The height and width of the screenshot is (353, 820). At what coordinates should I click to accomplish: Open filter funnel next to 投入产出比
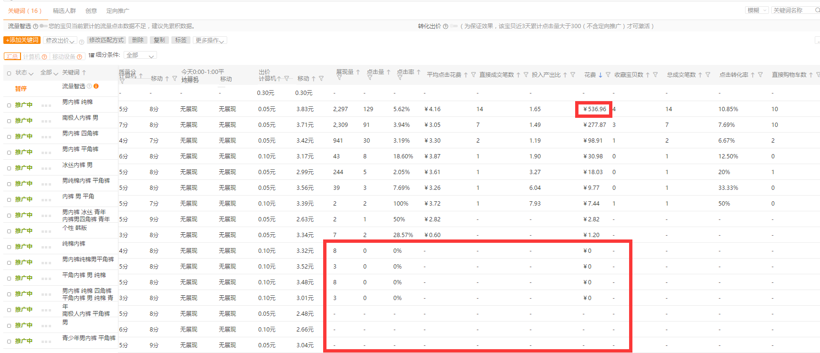click(573, 75)
